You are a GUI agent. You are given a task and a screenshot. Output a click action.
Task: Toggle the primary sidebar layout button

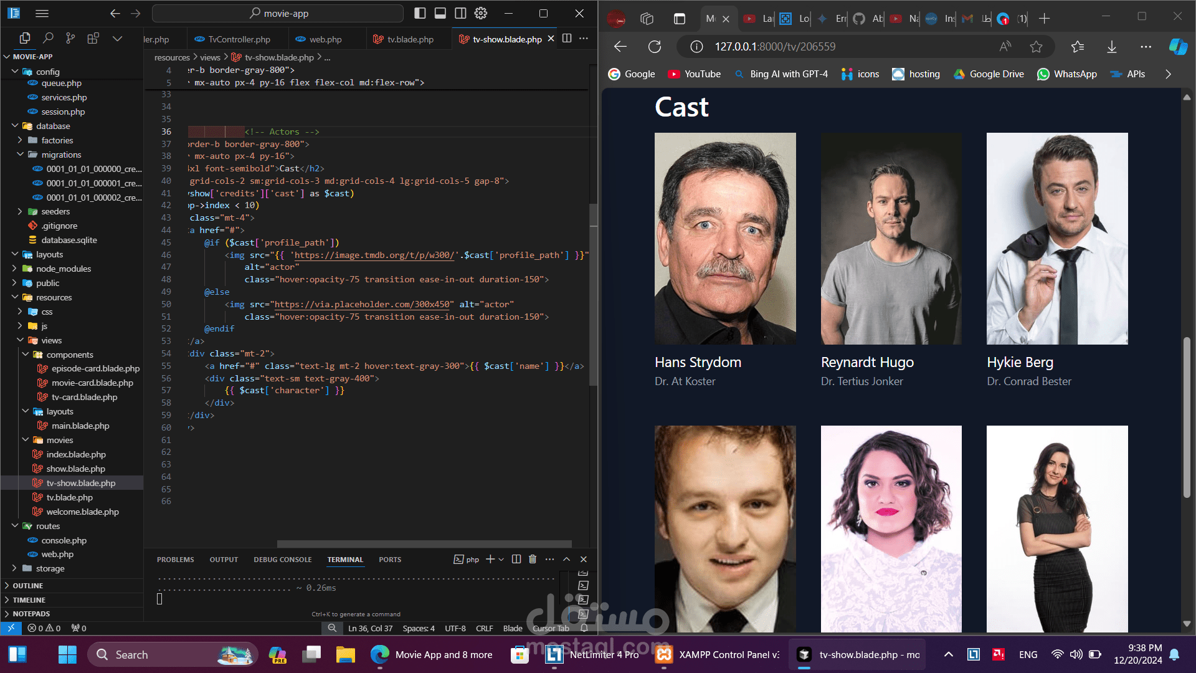click(420, 13)
